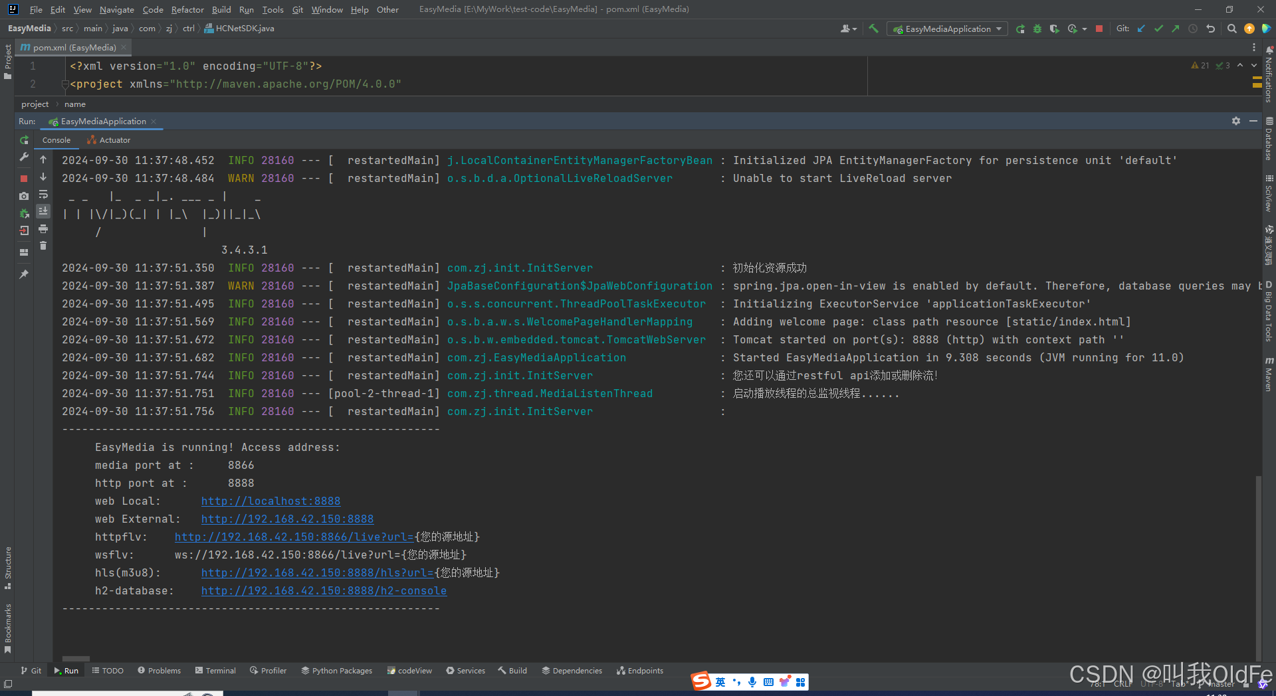Image resolution: width=1276 pixels, height=696 pixels.
Task: Print console output with printer icon
Action: (x=43, y=228)
